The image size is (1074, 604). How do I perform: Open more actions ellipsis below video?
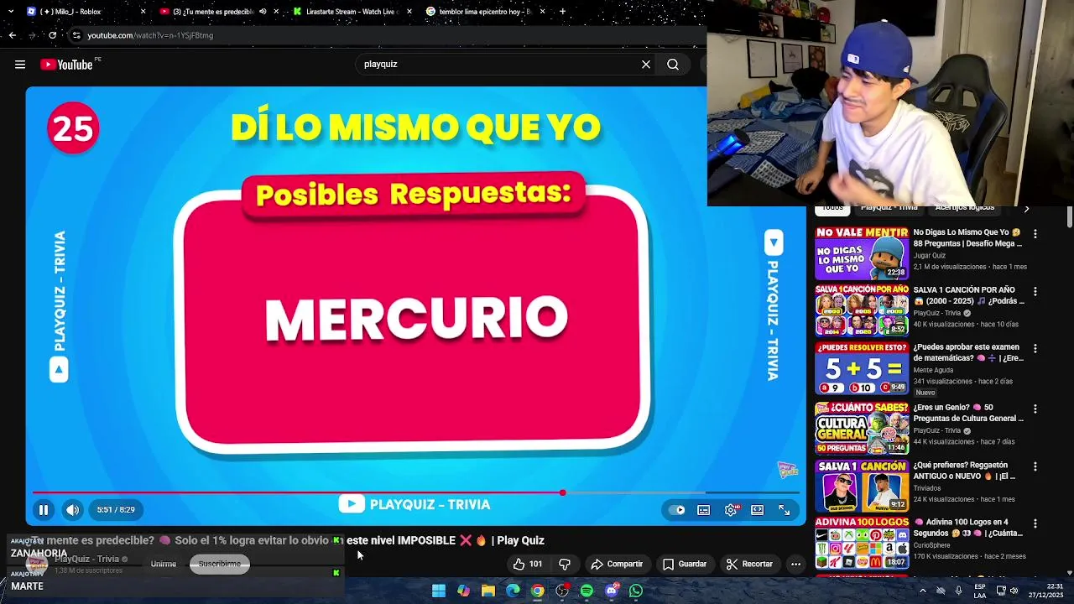[x=795, y=564]
